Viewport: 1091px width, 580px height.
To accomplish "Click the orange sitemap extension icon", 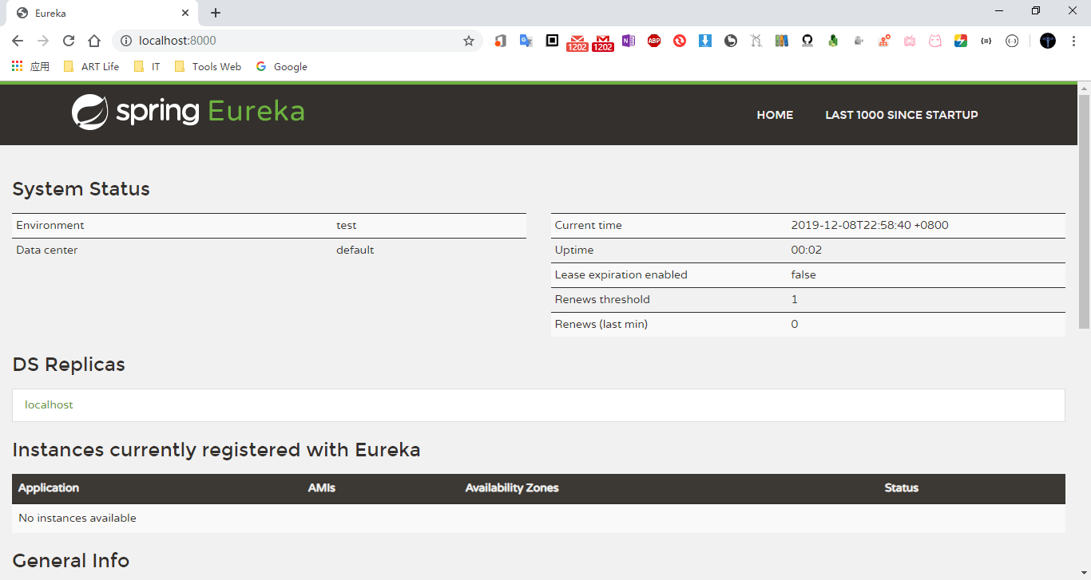I will click(x=884, y=41).
